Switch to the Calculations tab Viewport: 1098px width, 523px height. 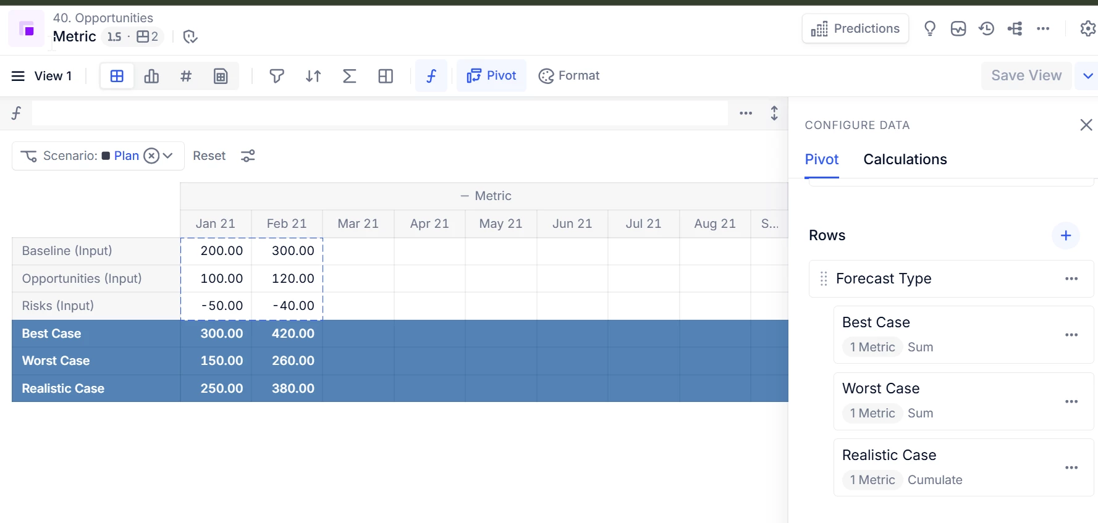pos(905,159)
